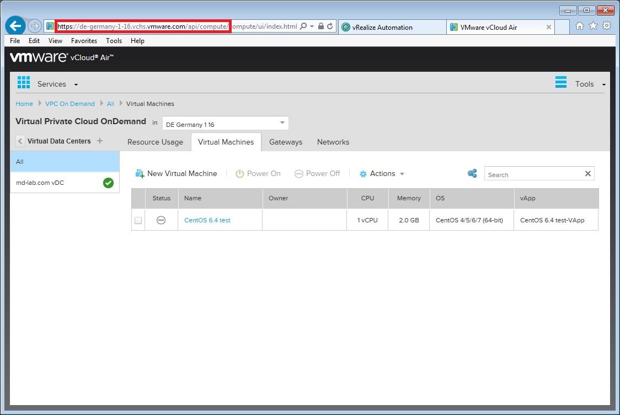Screen dimensions: 620x415
Task: Click the browser back arrow button
Action: [15, 26]
